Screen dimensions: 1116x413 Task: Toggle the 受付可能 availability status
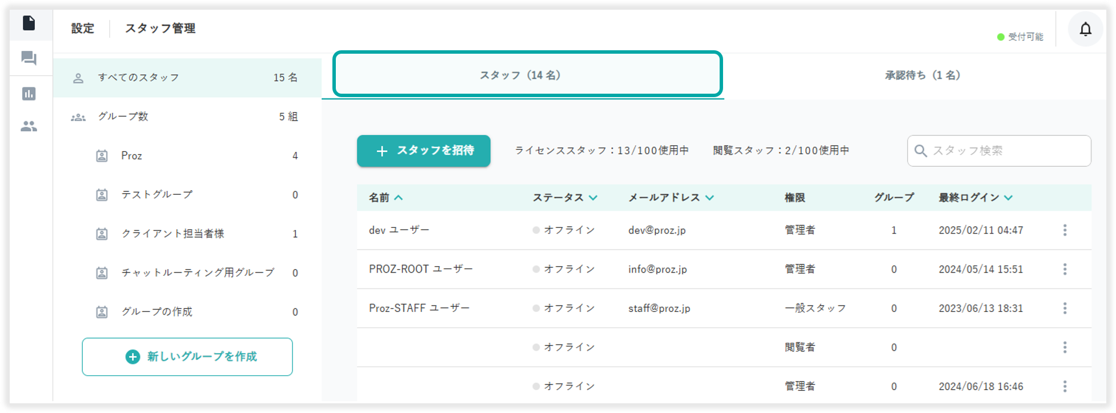1020,37
